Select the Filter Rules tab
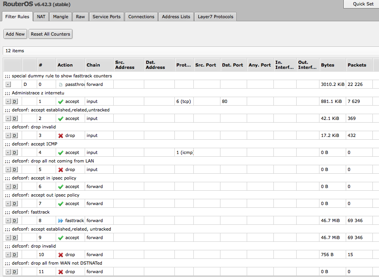This screenshot has height=277, width=379. (x=17, y=17)
